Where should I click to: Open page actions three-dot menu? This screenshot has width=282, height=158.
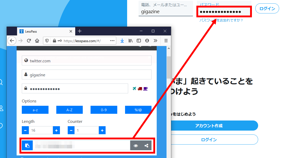[x=112, y=41]
